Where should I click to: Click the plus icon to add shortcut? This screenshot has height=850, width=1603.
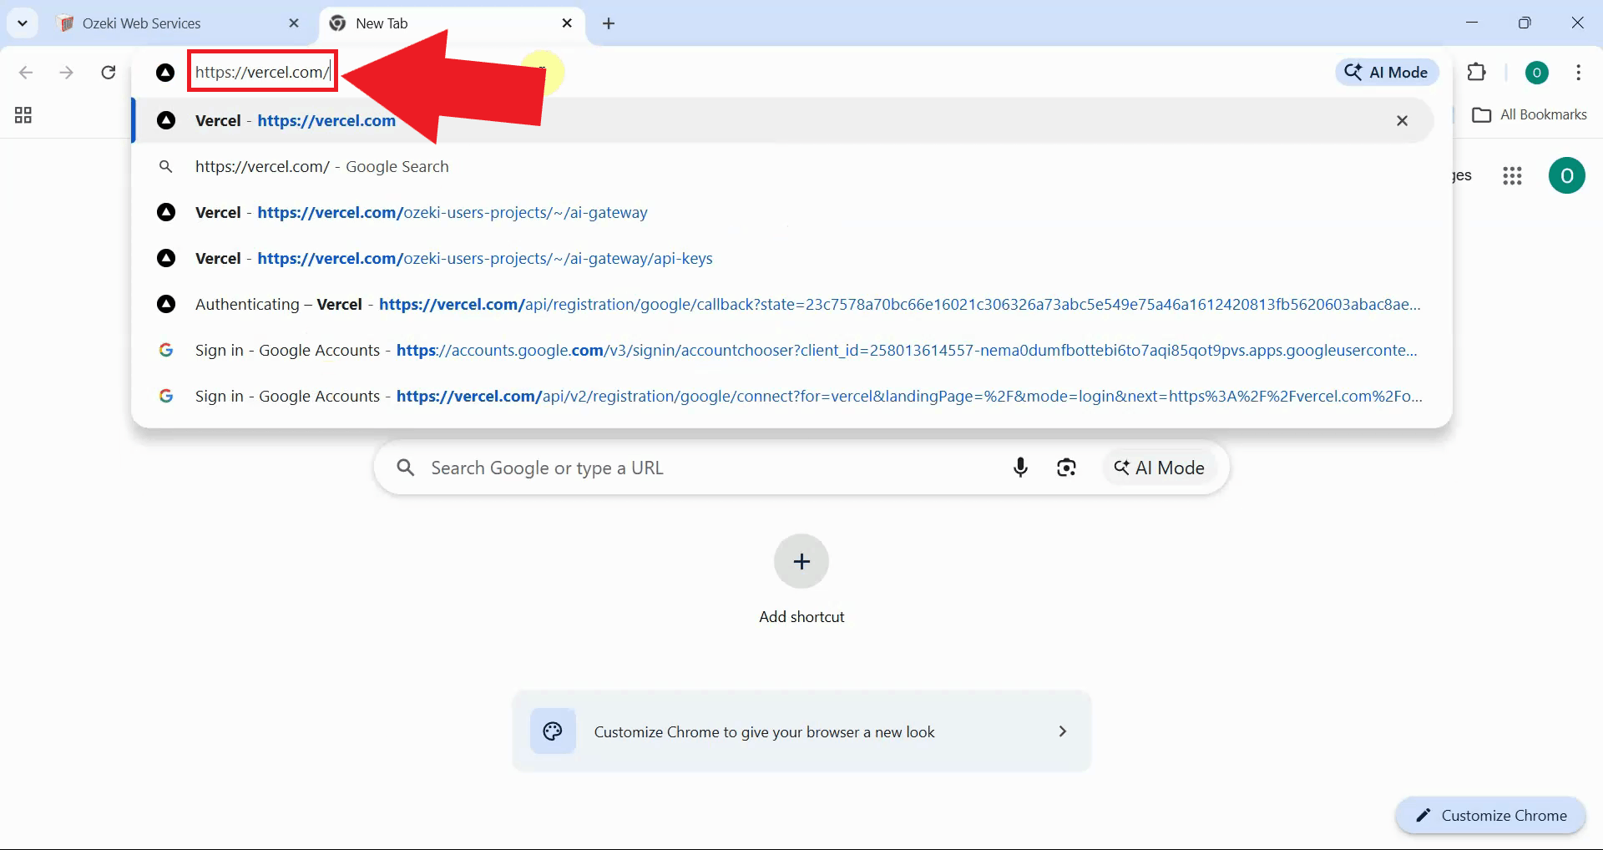[x=801, y=562]
